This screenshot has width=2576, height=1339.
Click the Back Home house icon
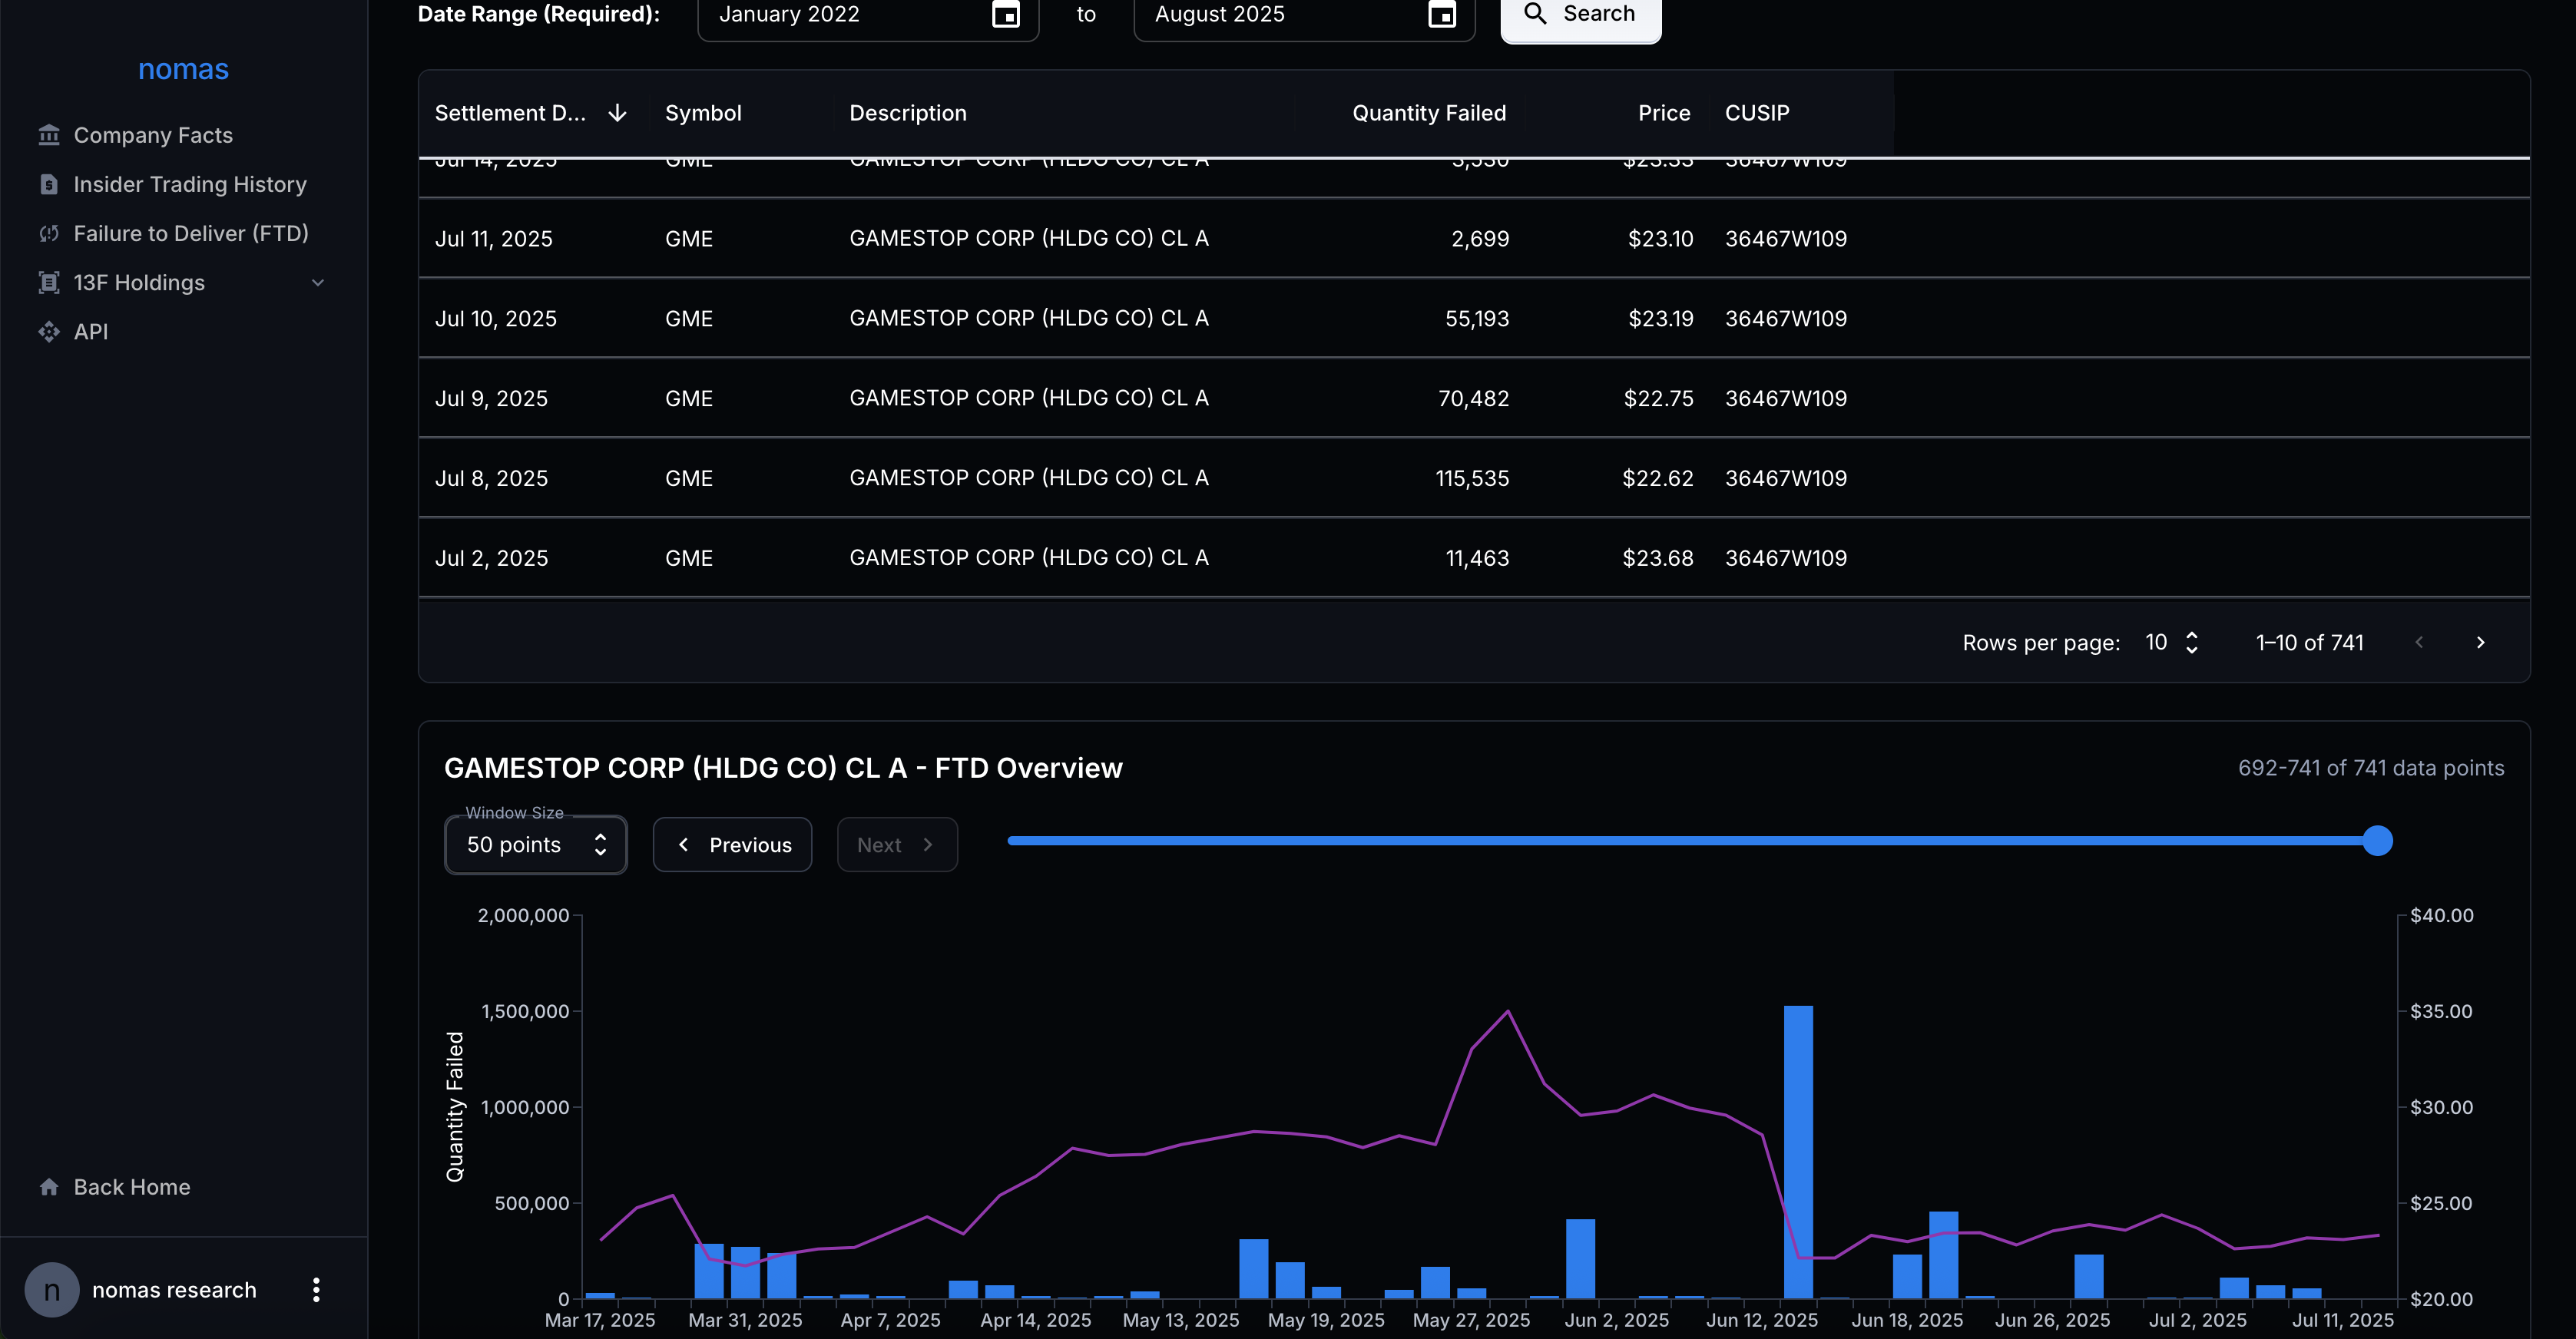(x=49, y=1187)
